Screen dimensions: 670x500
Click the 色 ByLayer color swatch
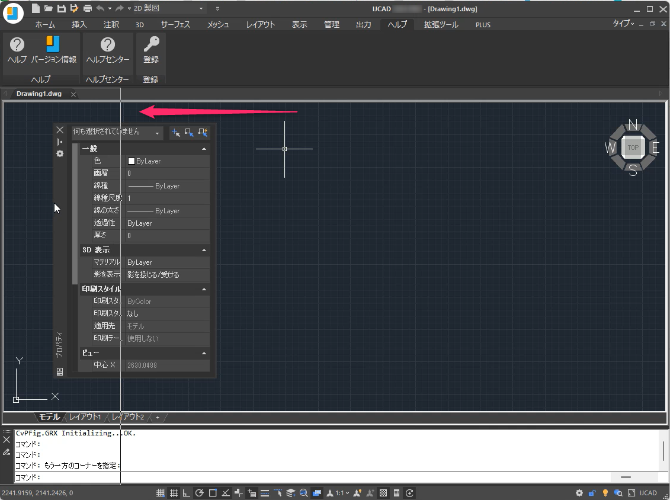pyautogui.click(x=132, y=161)
